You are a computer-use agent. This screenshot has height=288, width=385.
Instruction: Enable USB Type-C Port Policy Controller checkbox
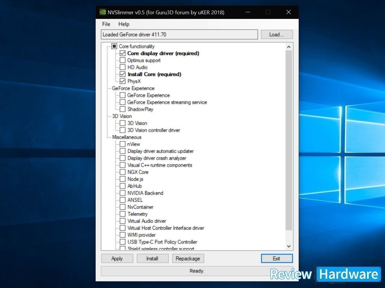click(x=122, y=242)
